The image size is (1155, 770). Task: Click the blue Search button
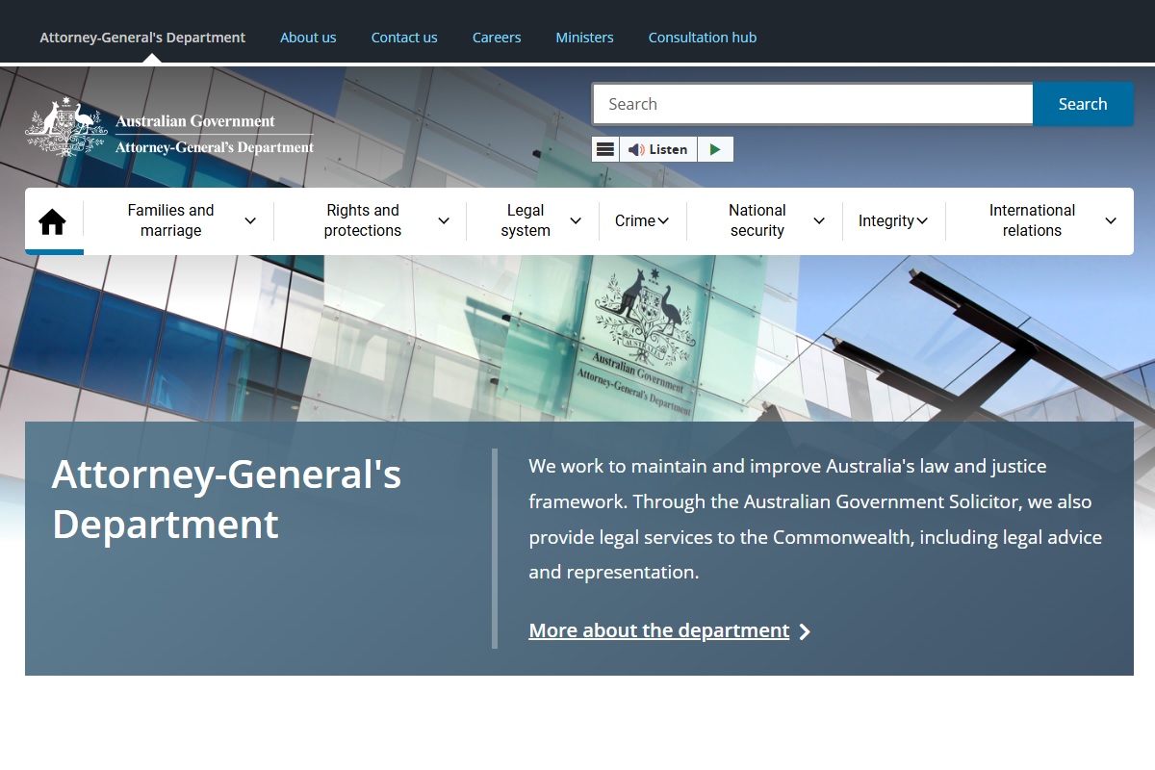pyautogui.click(x=1083, y=104)
